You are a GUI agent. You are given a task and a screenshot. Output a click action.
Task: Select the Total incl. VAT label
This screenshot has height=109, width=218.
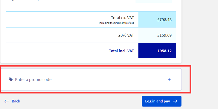click(x=121, y=51)
